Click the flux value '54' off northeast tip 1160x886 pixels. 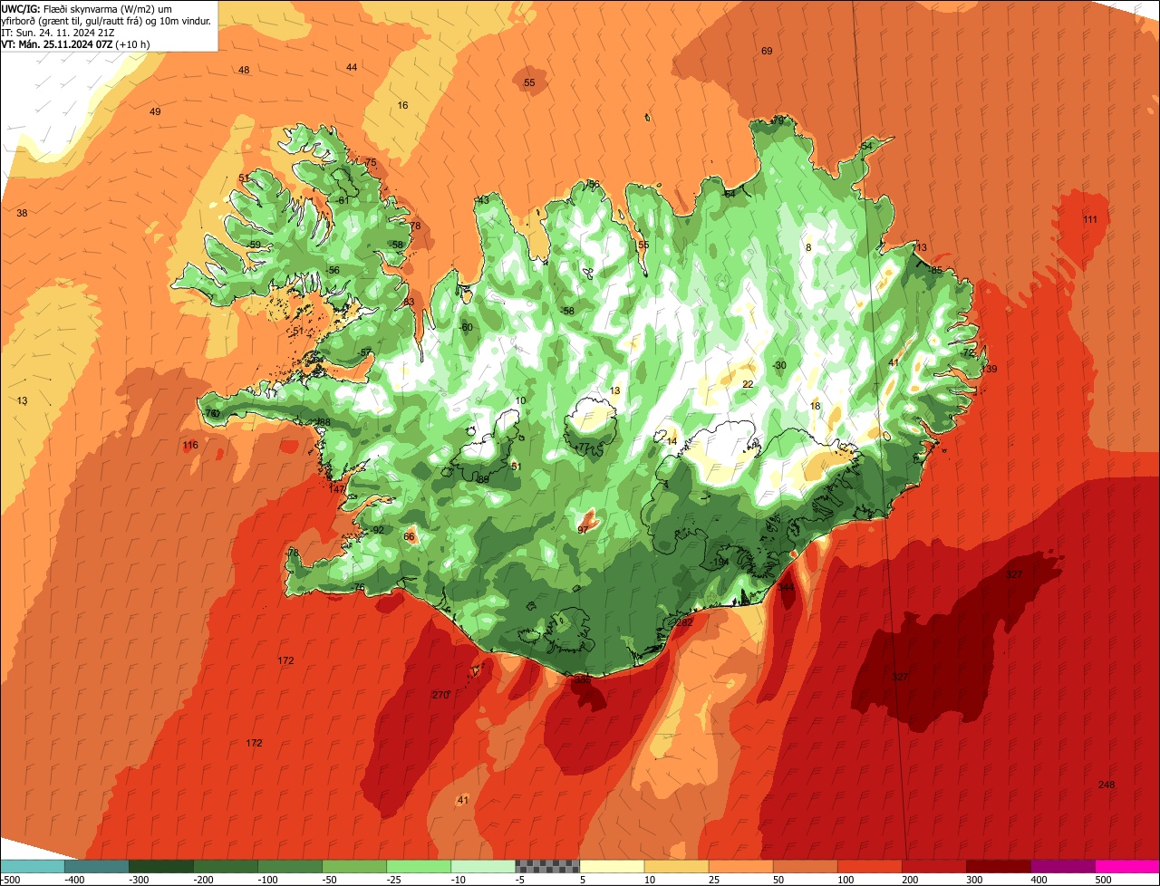(866, 147)
